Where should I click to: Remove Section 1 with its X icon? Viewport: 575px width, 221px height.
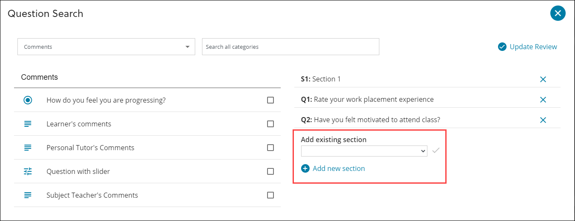coord(543,79)
